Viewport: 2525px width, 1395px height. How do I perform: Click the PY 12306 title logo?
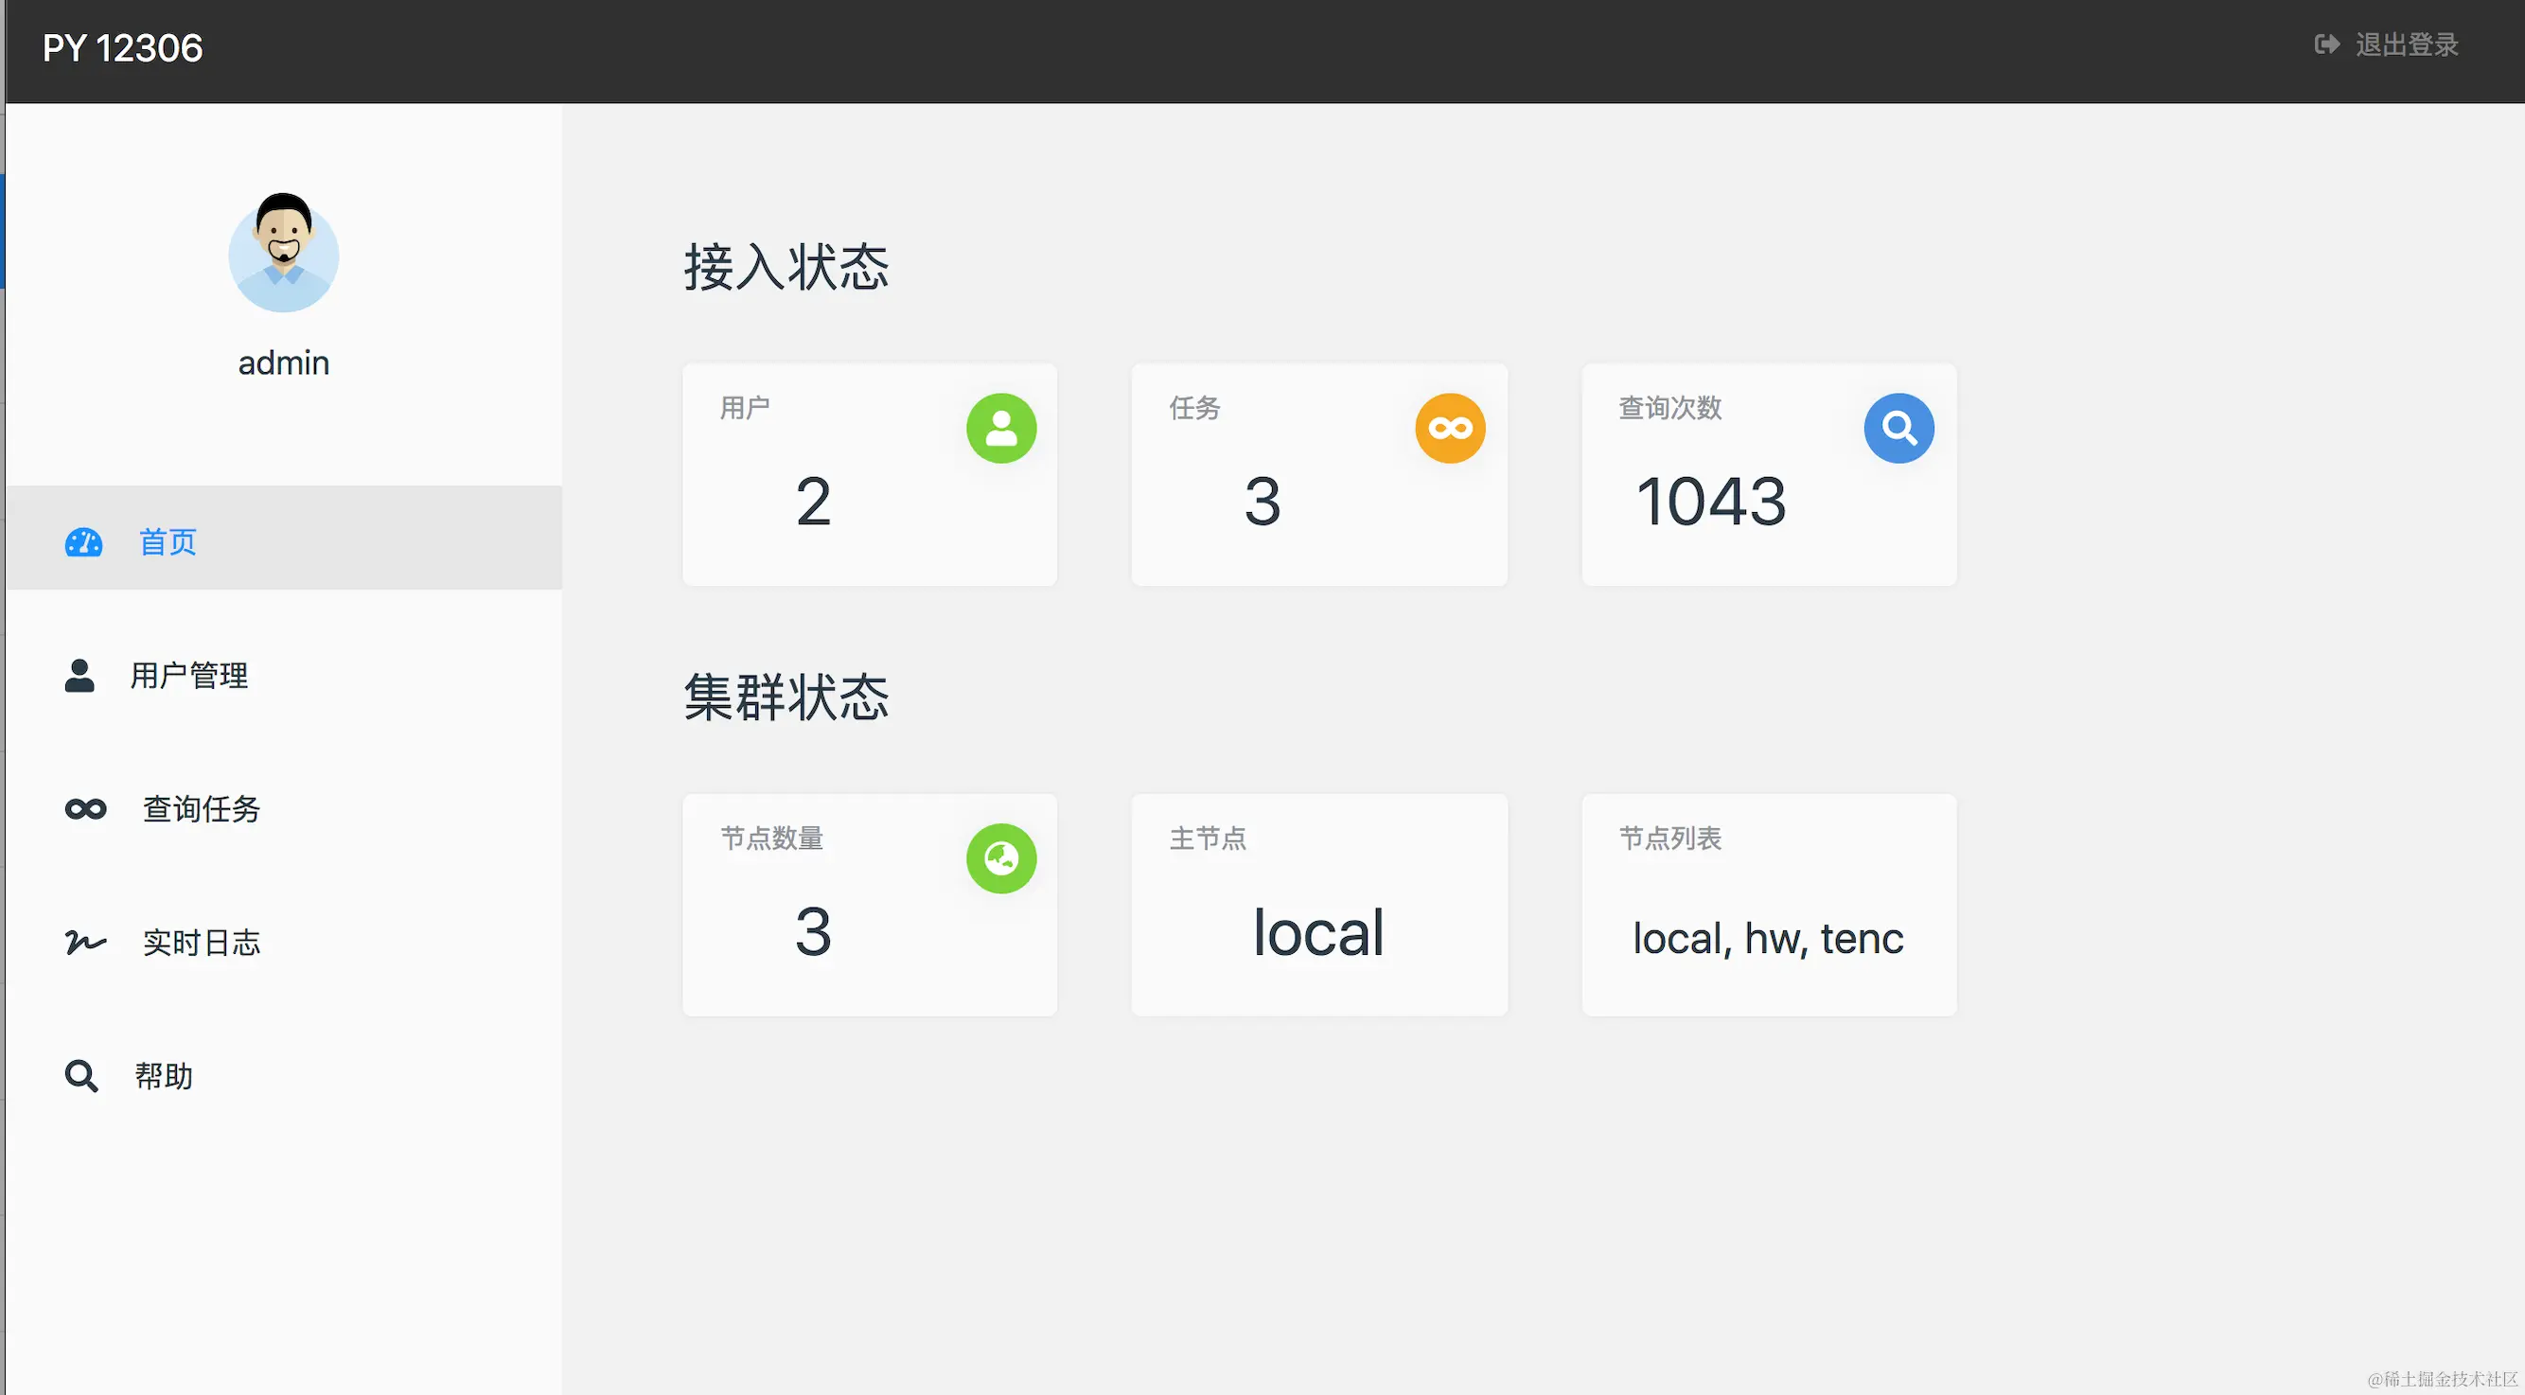click(x=122, y=48)
